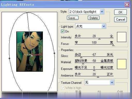Click the Material slider triangle

[x=83, y=63]
